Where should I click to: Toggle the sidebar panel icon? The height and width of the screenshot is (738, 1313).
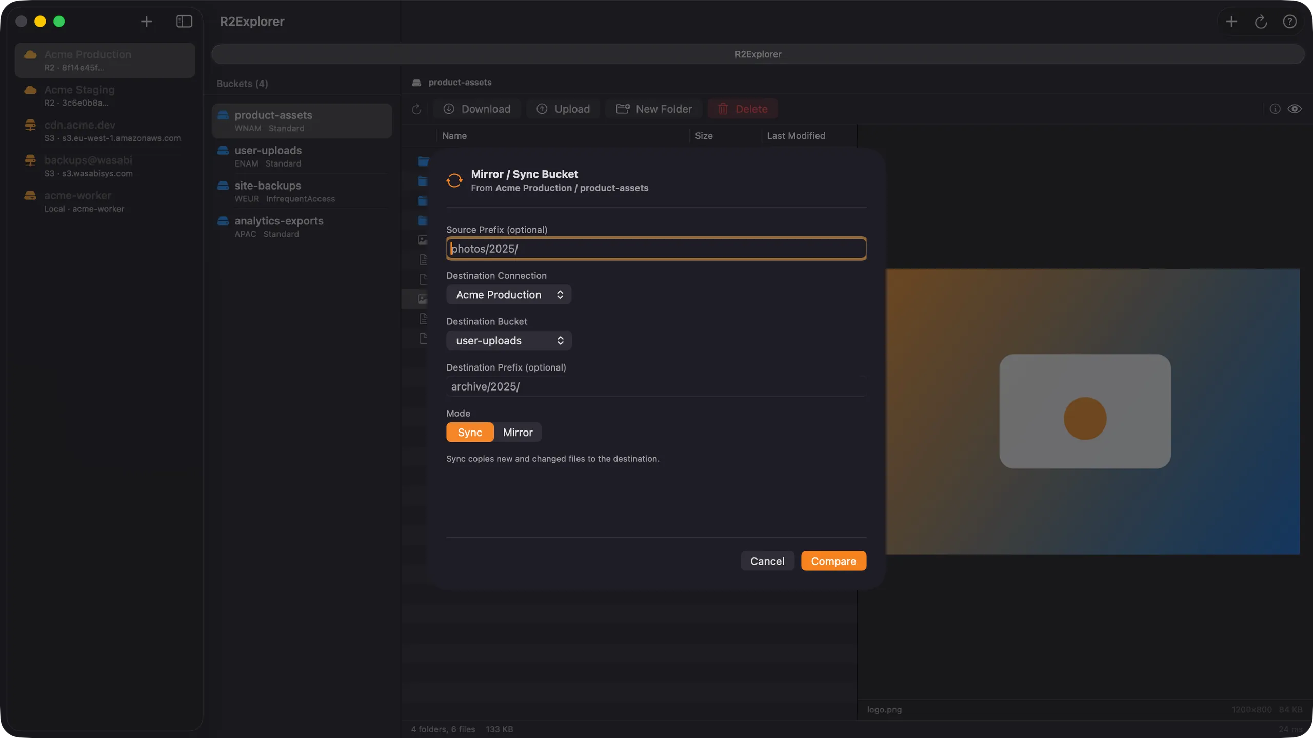[x=184, y=22]
